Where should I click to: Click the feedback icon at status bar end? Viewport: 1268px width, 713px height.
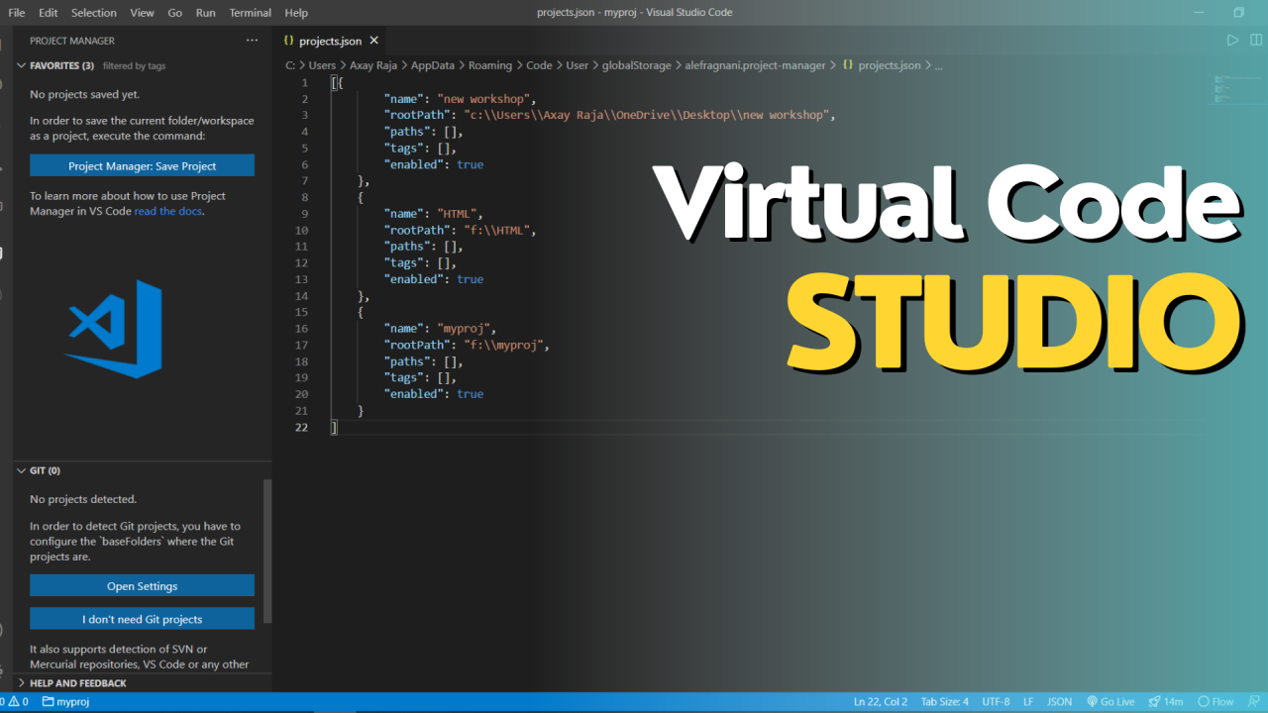[1254, 701]
